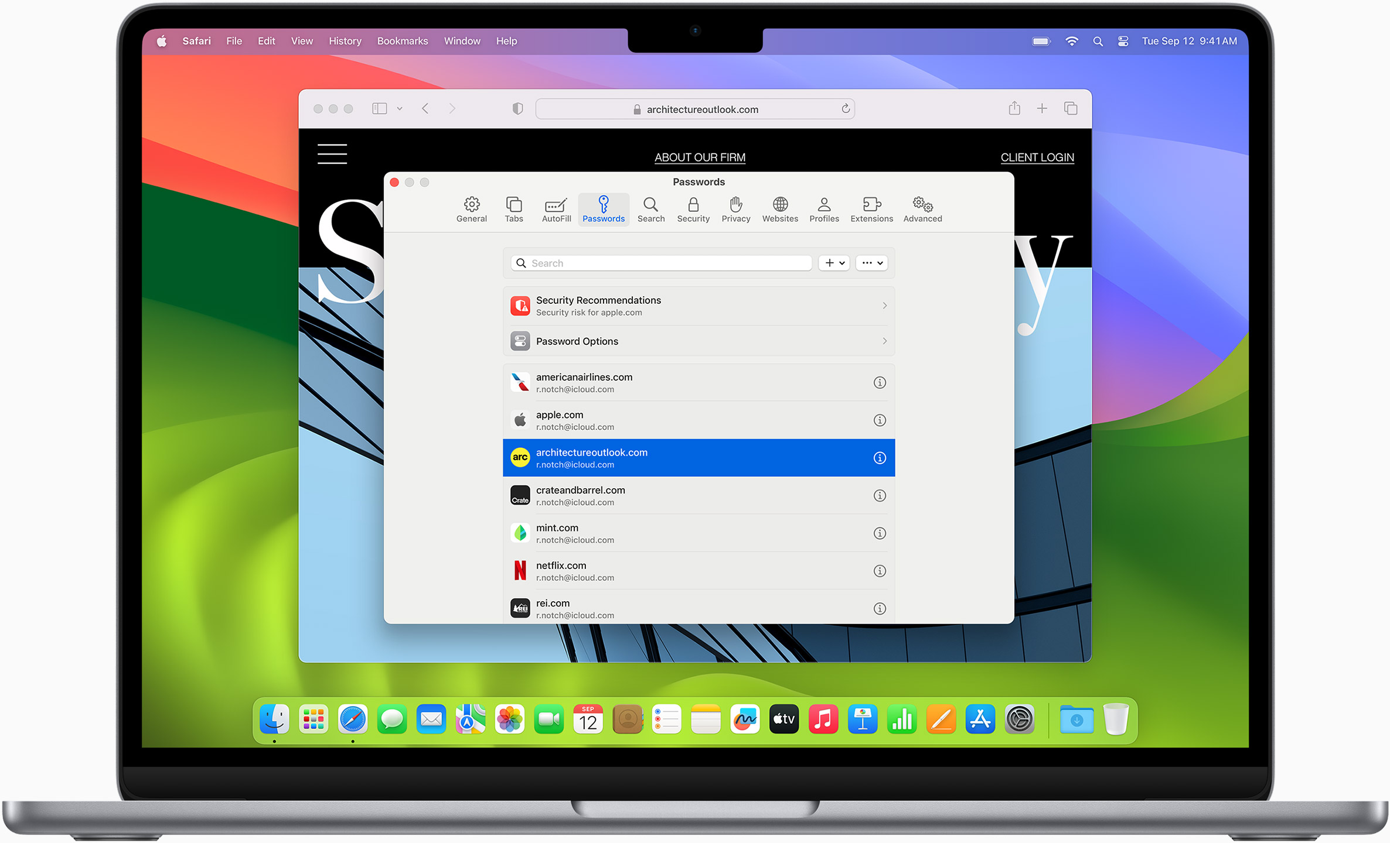Viewport: 1390px width, 843px height.
Task: Click the more options ellipsis dropdown
Action: [871, 262]
